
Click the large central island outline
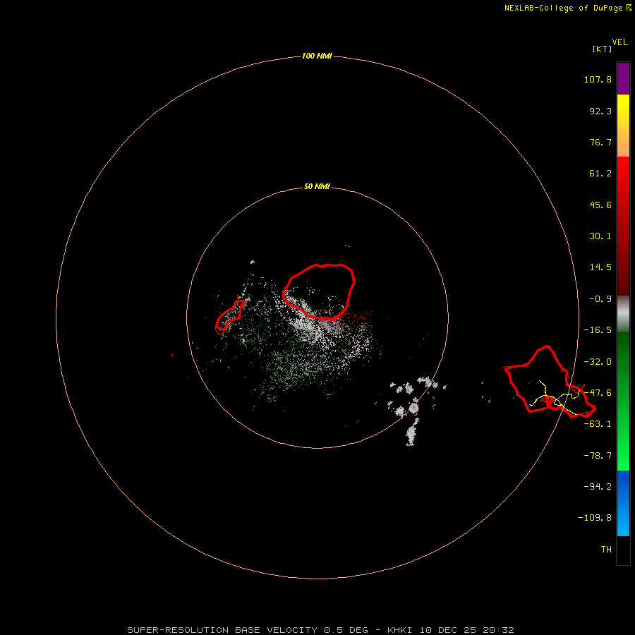point(319,291)
